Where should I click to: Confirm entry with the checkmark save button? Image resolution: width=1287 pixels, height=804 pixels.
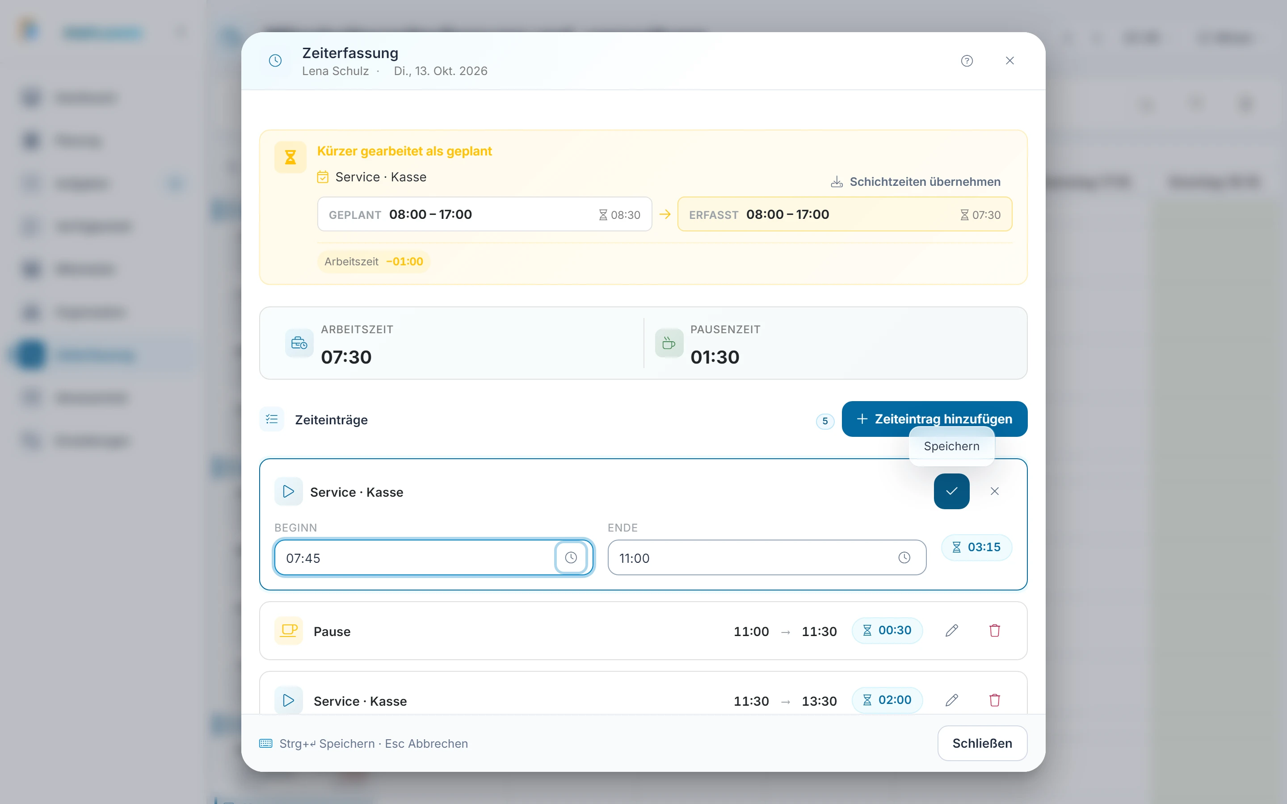point(951,491)
